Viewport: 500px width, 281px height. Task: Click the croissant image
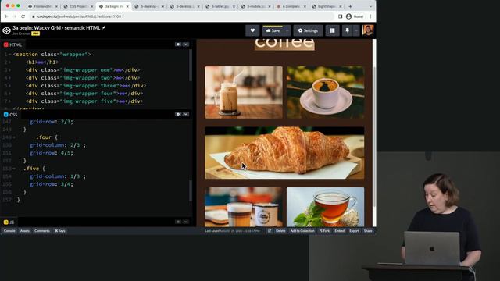pos(284,153)
